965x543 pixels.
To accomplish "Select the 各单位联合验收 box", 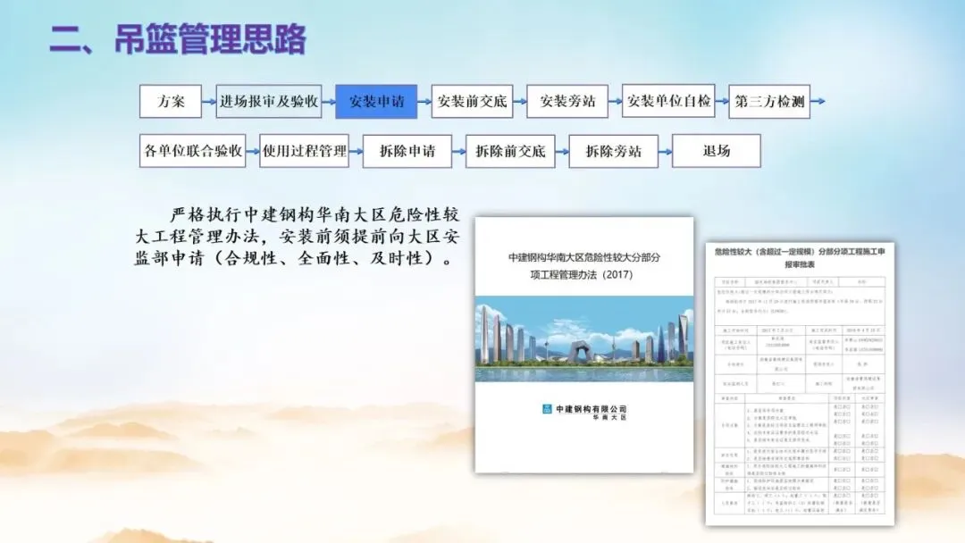I will click(x=193, y=151).
